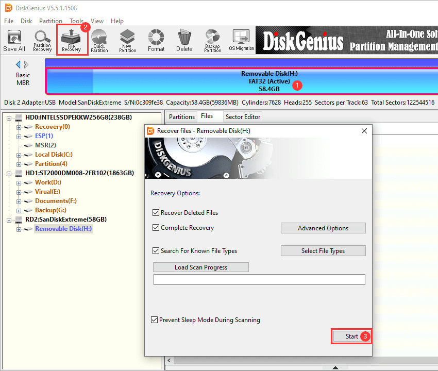Screen dimensions: 438x371
Task: Open the View menu
Action: coord(97,21)
